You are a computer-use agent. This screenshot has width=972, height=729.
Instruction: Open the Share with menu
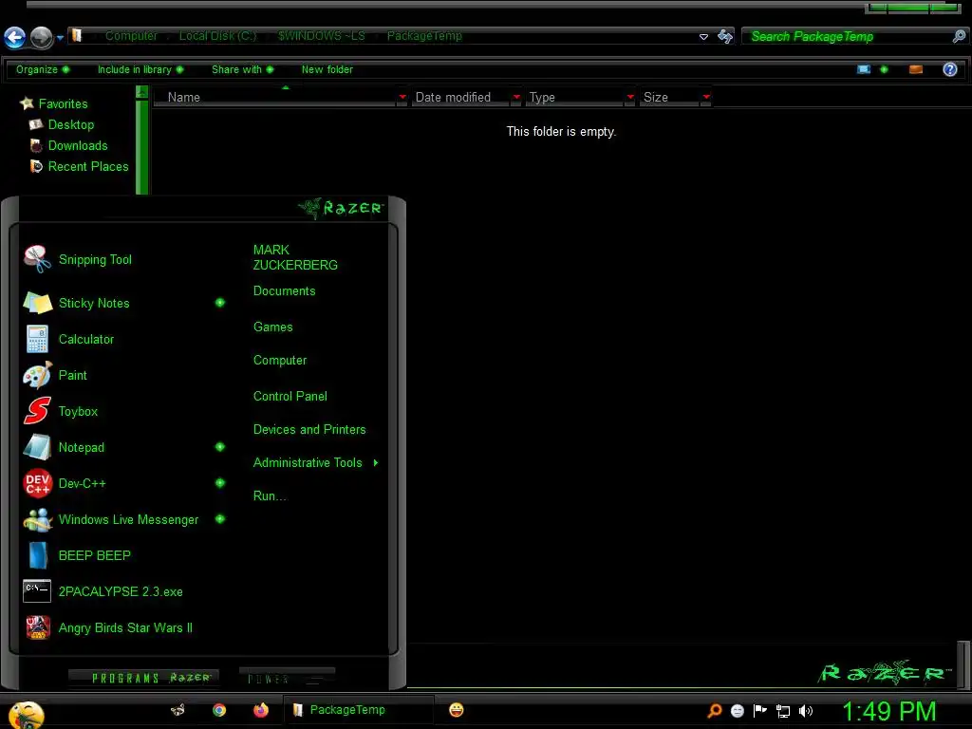click(242, 69)
